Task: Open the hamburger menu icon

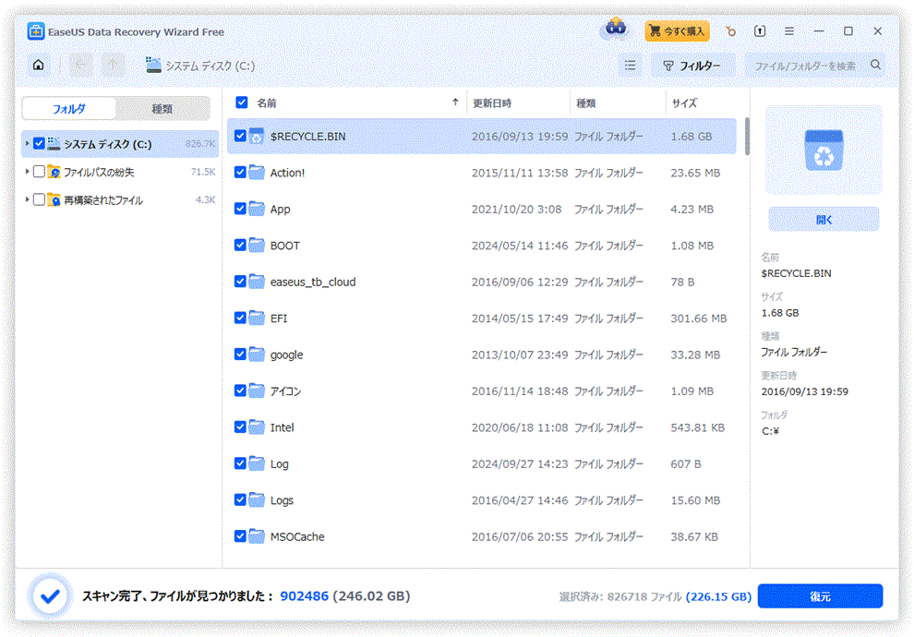Action: pos(789,31)
